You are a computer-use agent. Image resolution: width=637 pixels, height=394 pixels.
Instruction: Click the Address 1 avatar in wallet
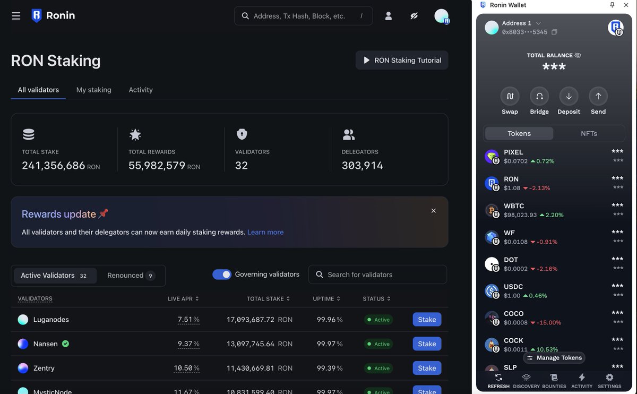(x=492, y=28)
